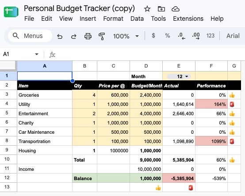Click the green Balance label cell

[x=84, y=178]
